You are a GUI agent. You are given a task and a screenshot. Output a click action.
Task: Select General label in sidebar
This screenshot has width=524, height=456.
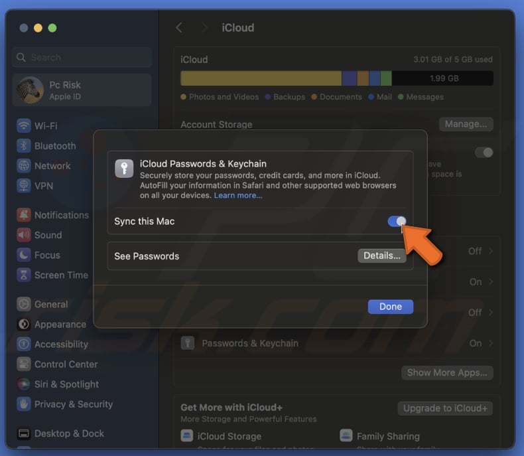click(x=51, y=304)
